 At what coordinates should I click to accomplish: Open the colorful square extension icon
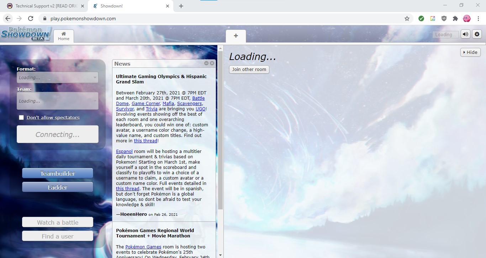coord(433,18)
